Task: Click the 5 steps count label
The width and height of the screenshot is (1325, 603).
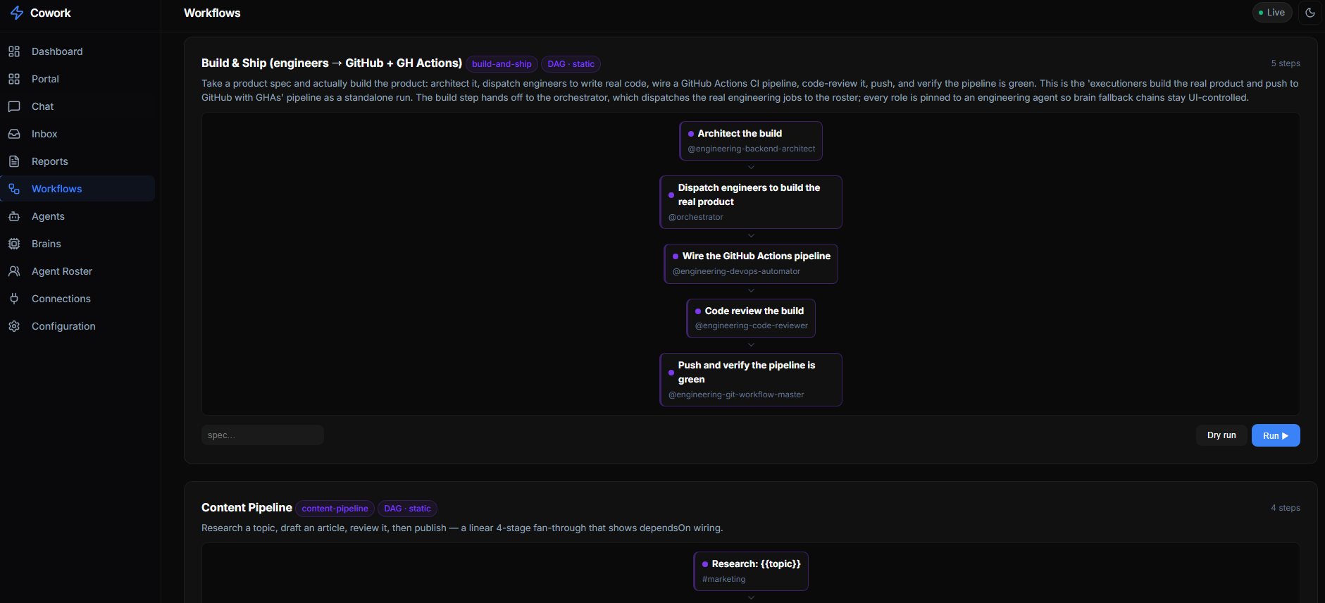Action: click(1286, 63)
